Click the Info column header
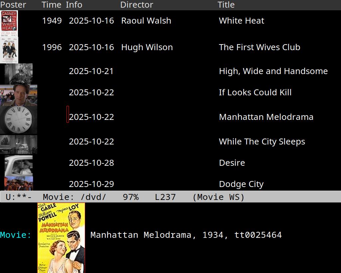Image resolution: width=341 pixels, height=273 pixels. coord(74,5)
